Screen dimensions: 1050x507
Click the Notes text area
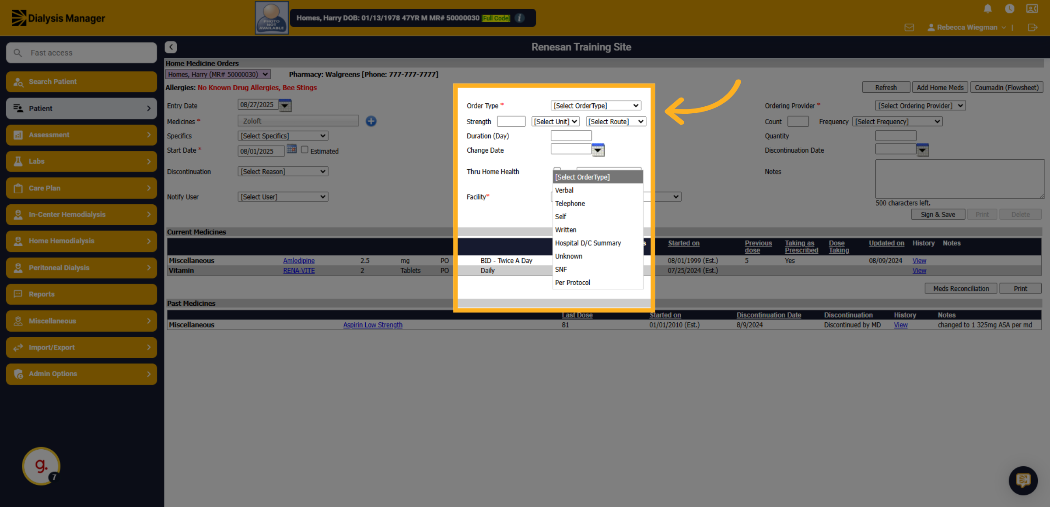coord(960,179)
